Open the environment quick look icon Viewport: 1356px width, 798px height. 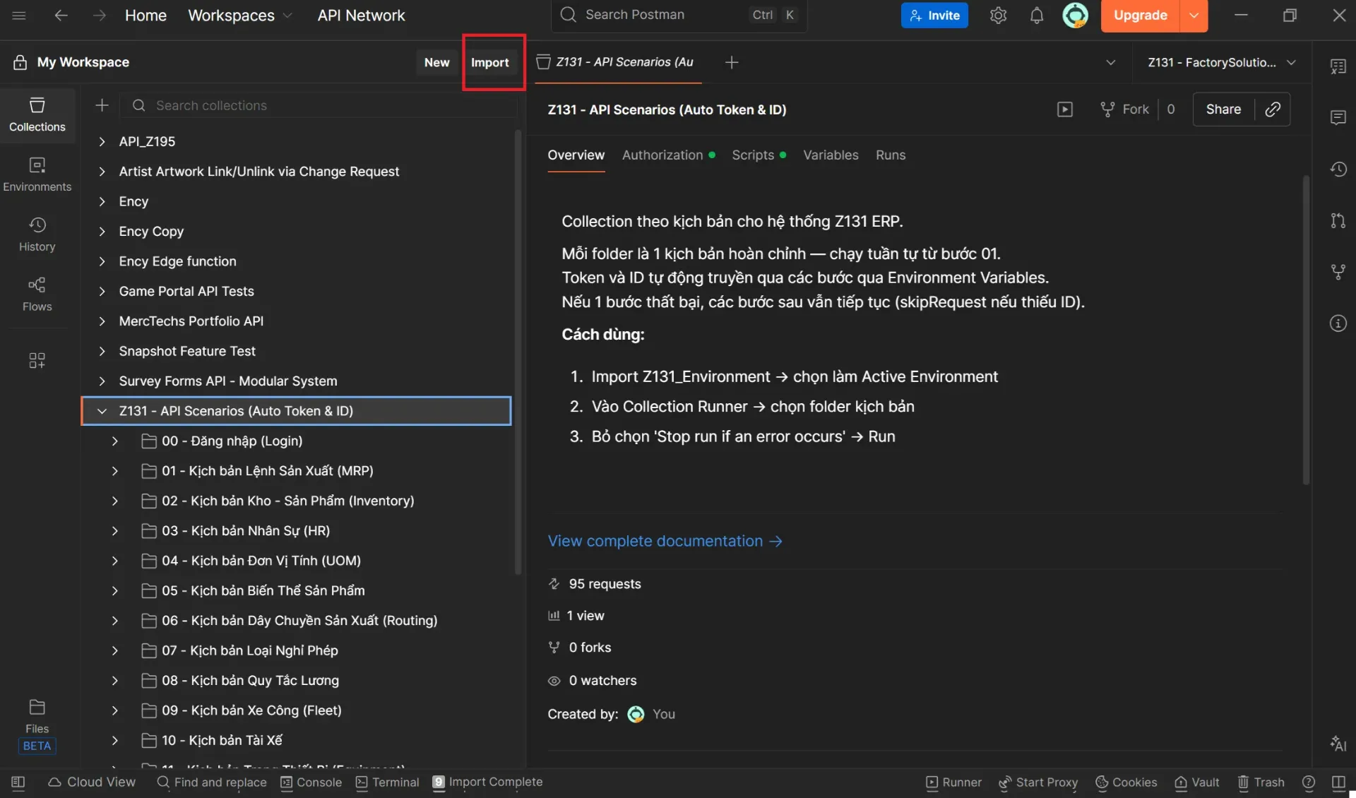coord(1338,66)
